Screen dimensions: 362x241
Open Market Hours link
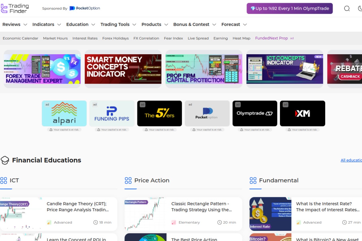coord(55,38)
